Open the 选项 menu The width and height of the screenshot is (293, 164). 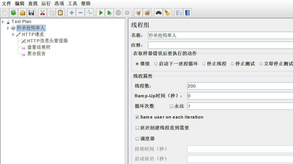[59, 4]
